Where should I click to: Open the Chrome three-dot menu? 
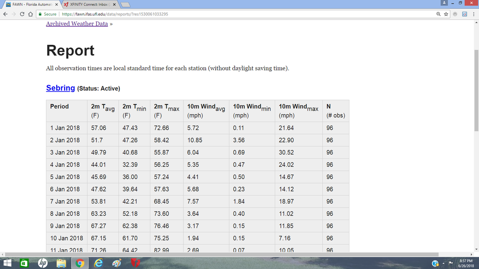click(474, 14)
